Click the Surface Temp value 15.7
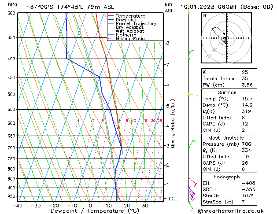Screen dimensions: 277x214 pos(247,99)
